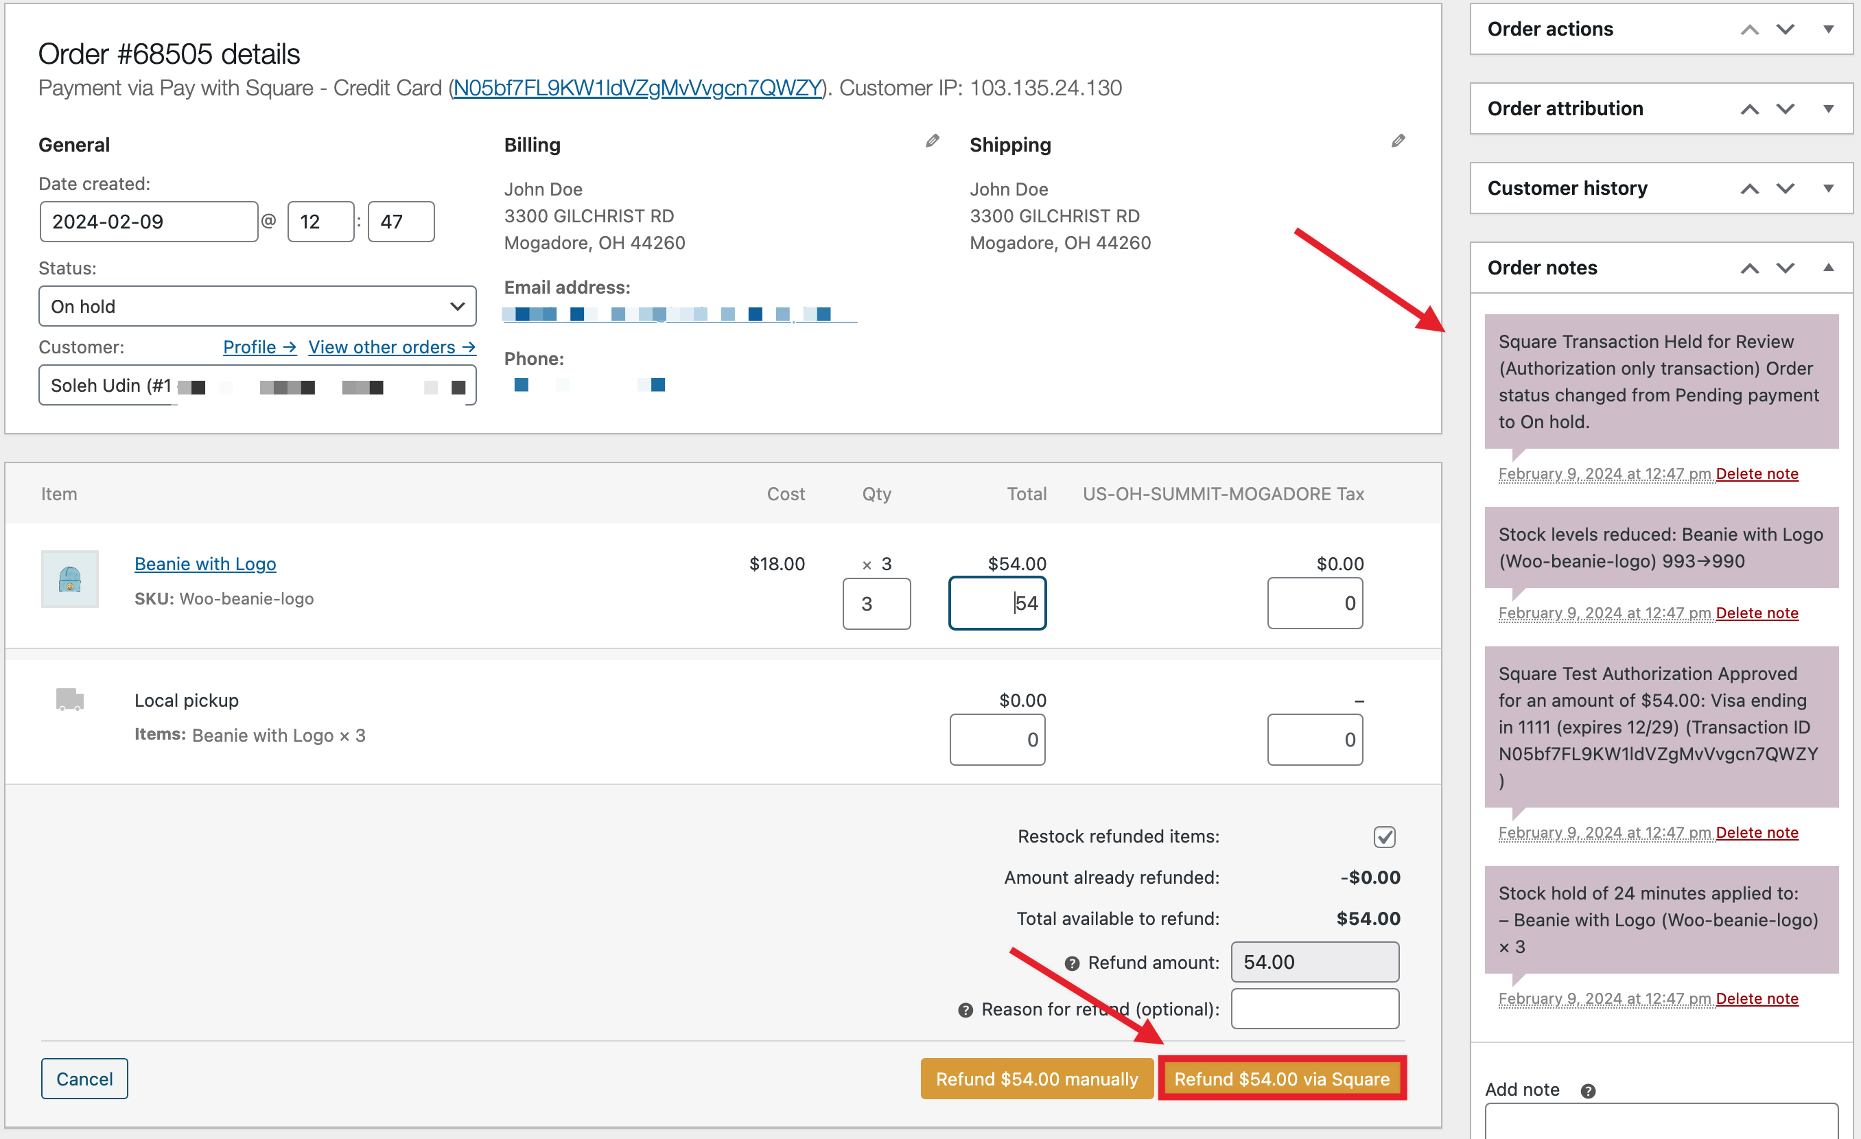Click the Refund $54.00 manually button
This screenshot has height=1139, width=1861.
[x=1036, y=1079]
